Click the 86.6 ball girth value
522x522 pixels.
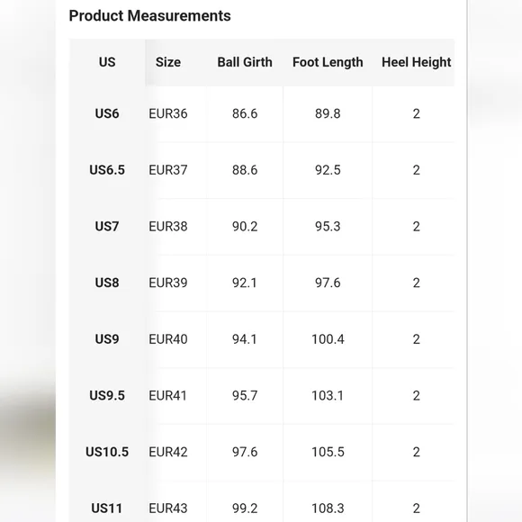click(x=245, y=114)
